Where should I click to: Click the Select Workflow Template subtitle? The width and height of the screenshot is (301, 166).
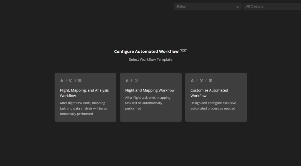(151, 59)
